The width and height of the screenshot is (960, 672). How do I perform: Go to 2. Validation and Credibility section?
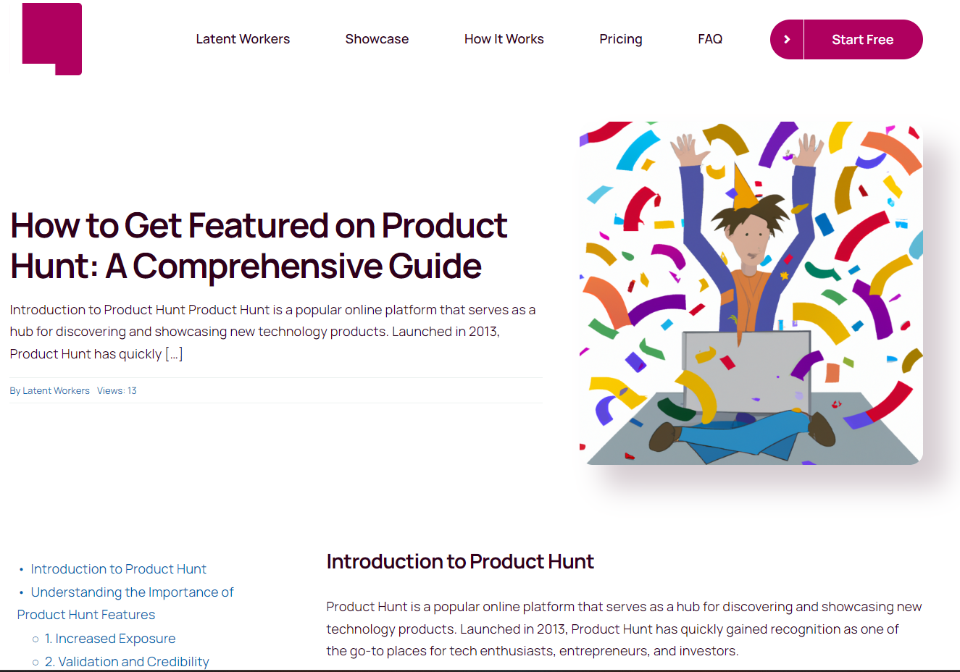coord(127,662)
